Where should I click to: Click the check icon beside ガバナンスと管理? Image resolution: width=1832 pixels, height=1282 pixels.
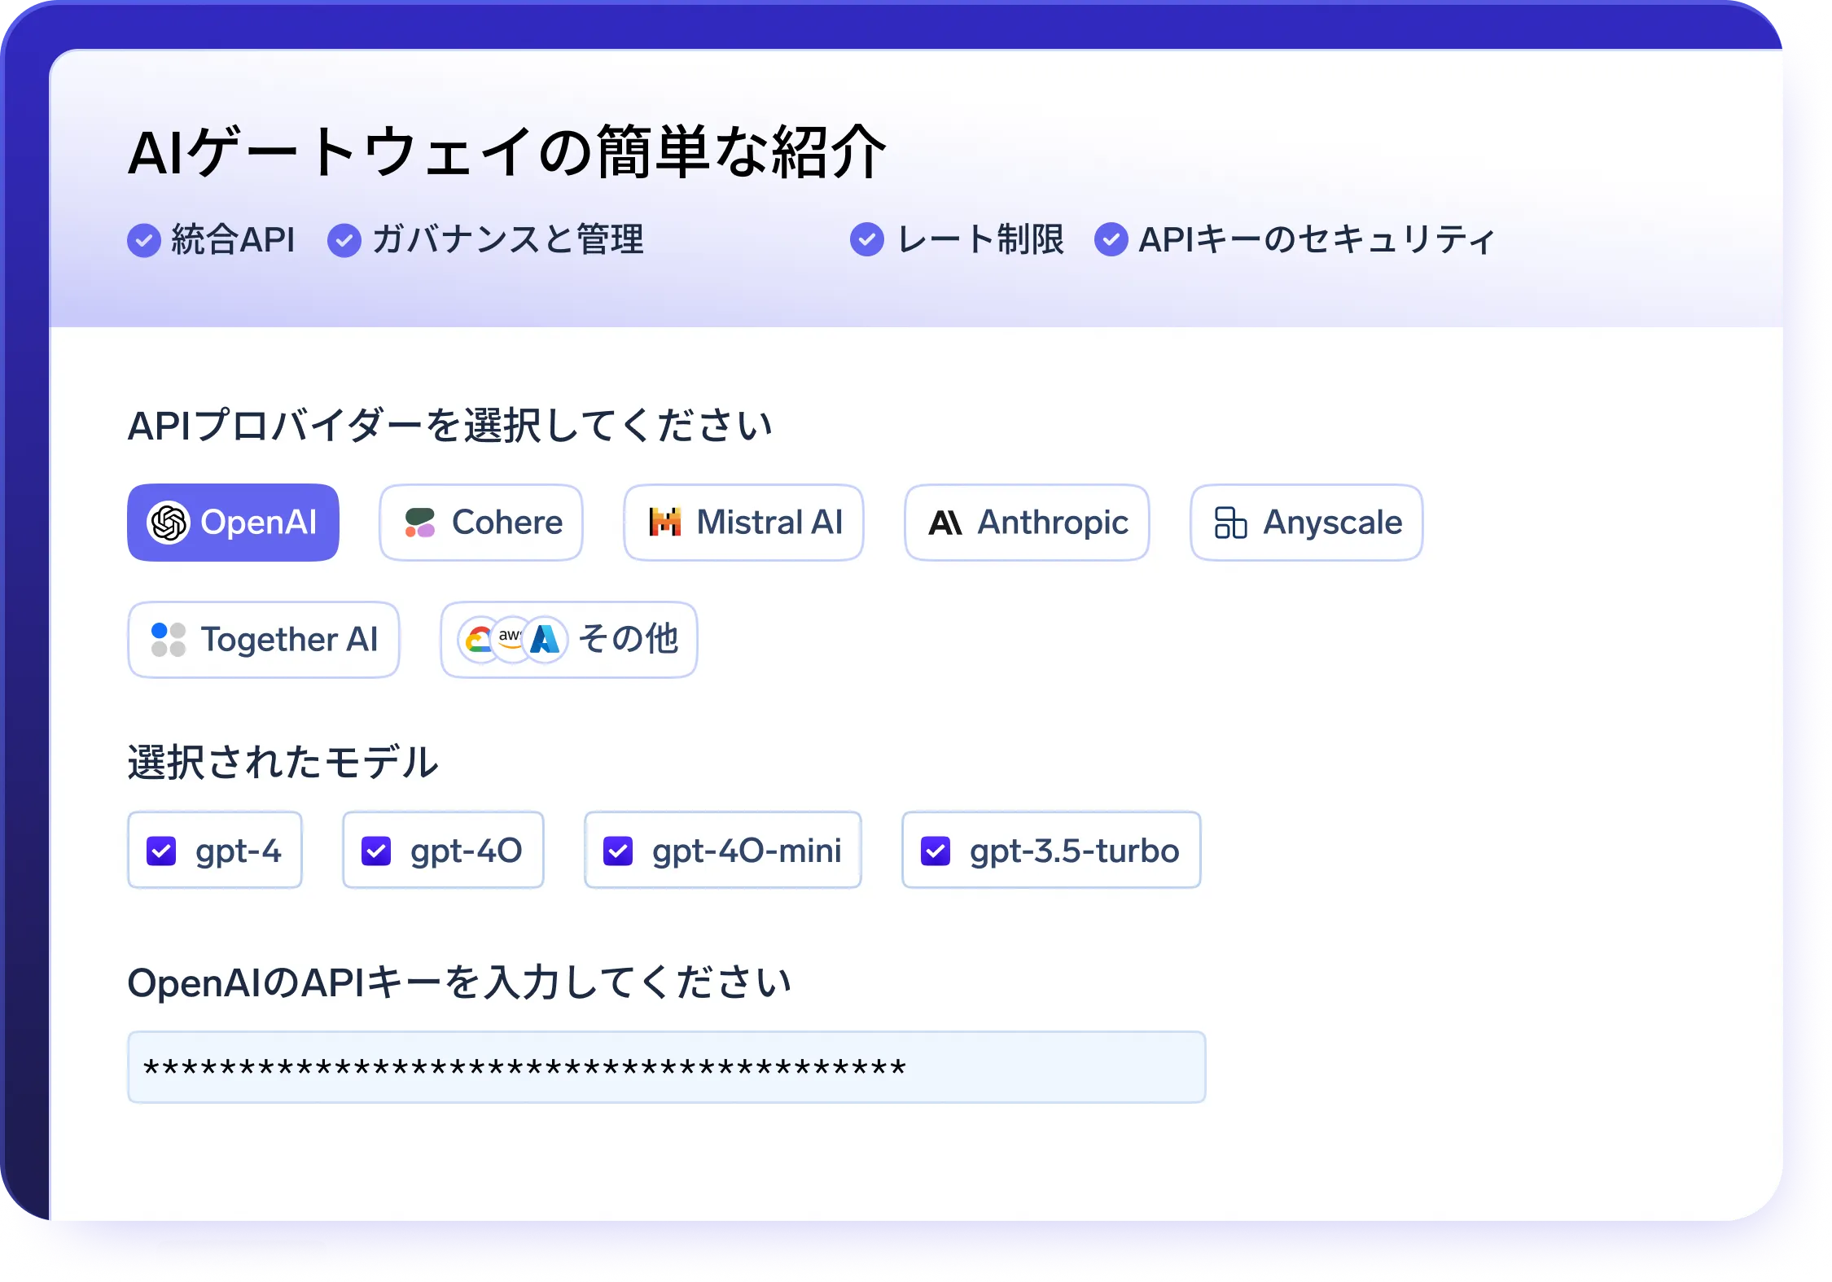(x=344, y=240)
